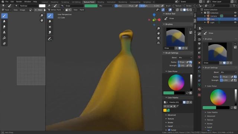Image resolution: width=238 pixels, height=134 pixels.
Task: Click the green brush color swatch in header
Action: tap(91, 6)
